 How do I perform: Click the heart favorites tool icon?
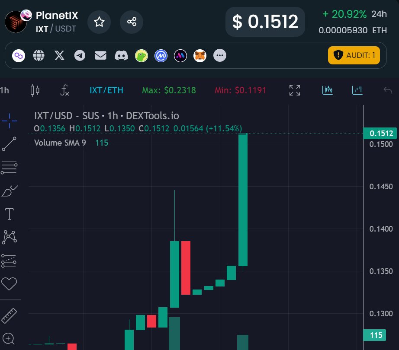coord(9,284)
